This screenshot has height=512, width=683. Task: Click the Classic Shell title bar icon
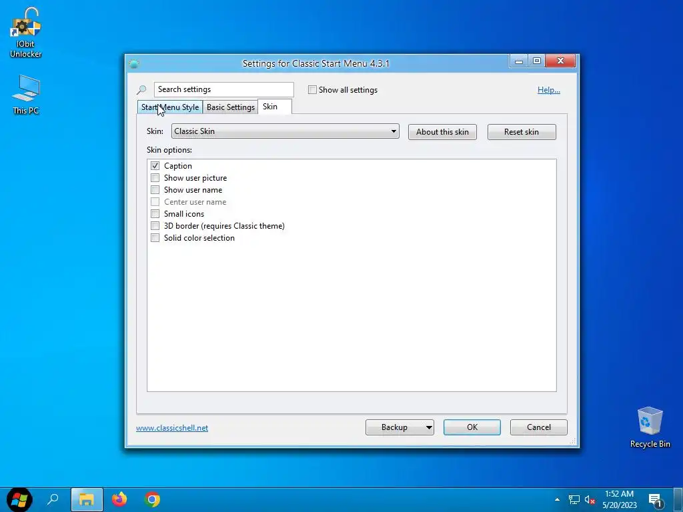133,64
